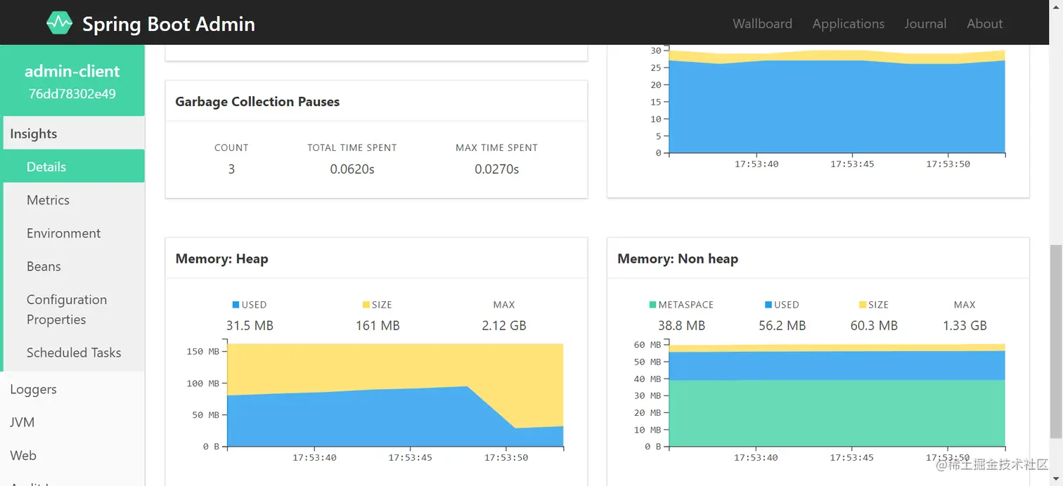The image size is (1063, 486).
Task: Click the blue USED legend square in Heap
Action: (236, 305)
